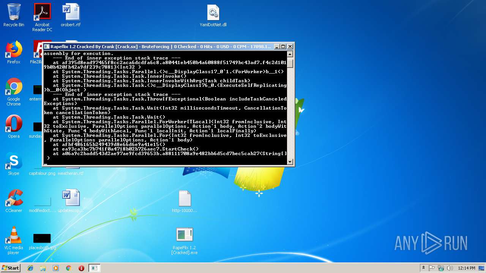This screenshot has width=486, height=273.
Task: Select the Recycle Bin desktop icon
Action: (x=14, y=15)
